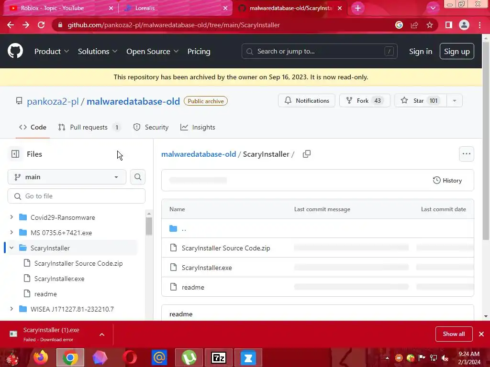Focus the Go to file field

click(76, 196)
